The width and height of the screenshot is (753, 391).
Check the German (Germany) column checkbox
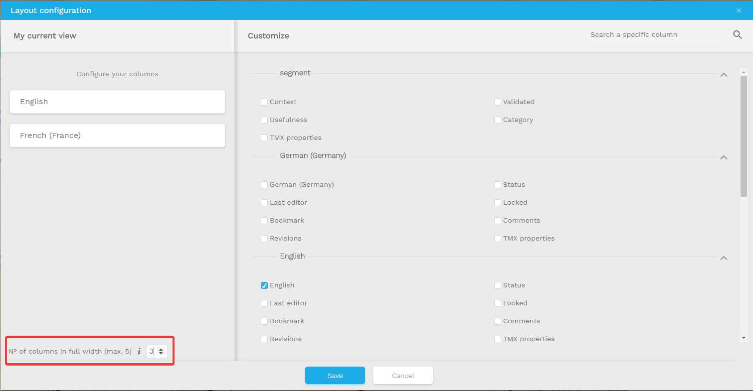(x=264, y=185)
